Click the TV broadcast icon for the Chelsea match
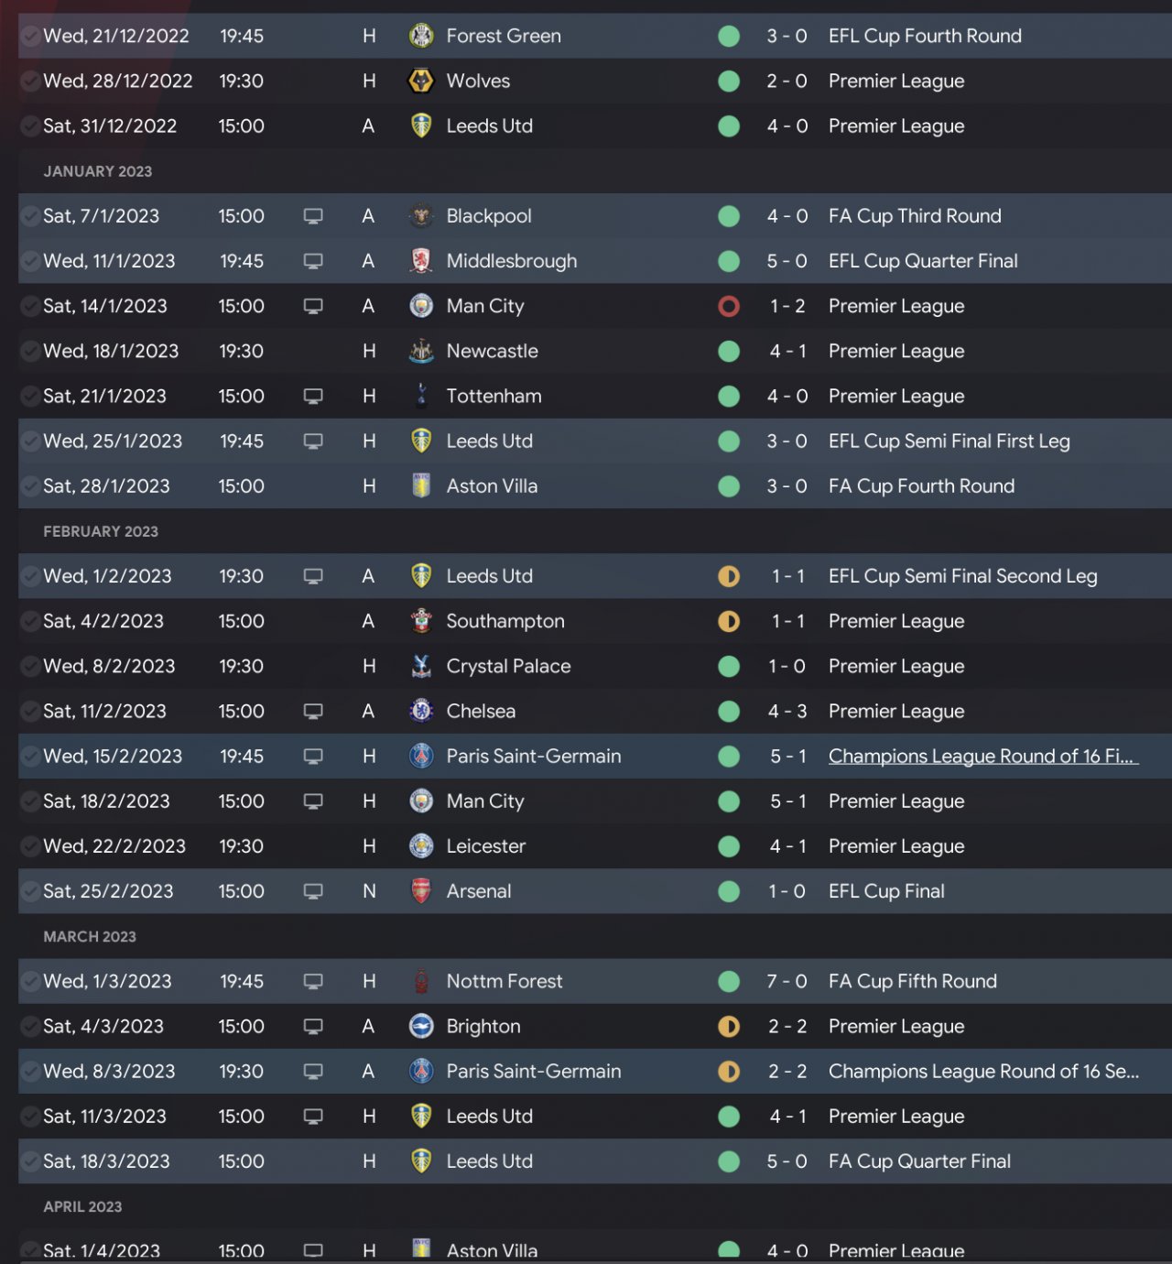1172x1264 pixels. [313, 712]
